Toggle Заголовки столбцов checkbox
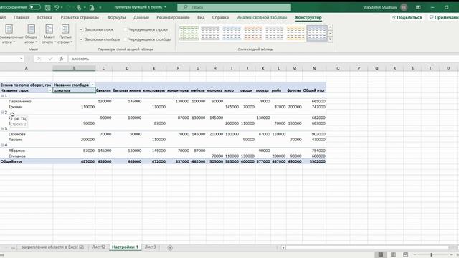459x258 pixels. point(81,39)
